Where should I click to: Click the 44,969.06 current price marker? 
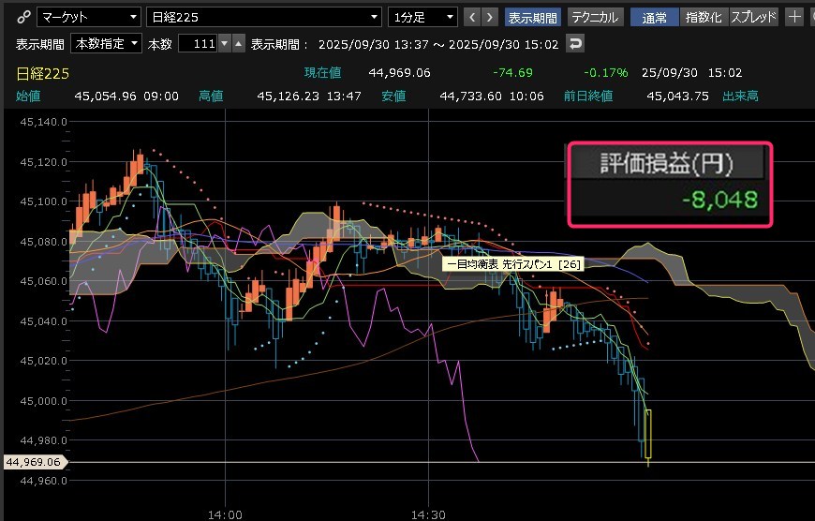(34, 462)
